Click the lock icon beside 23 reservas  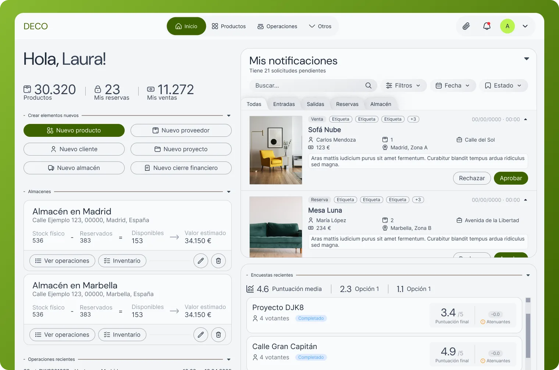(x=98, y=89)
